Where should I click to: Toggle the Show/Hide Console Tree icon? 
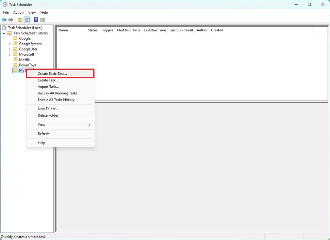click(27, 20)
